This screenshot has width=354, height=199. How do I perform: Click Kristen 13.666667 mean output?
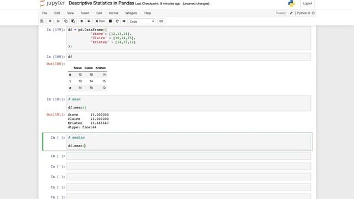tap(88, 123)
